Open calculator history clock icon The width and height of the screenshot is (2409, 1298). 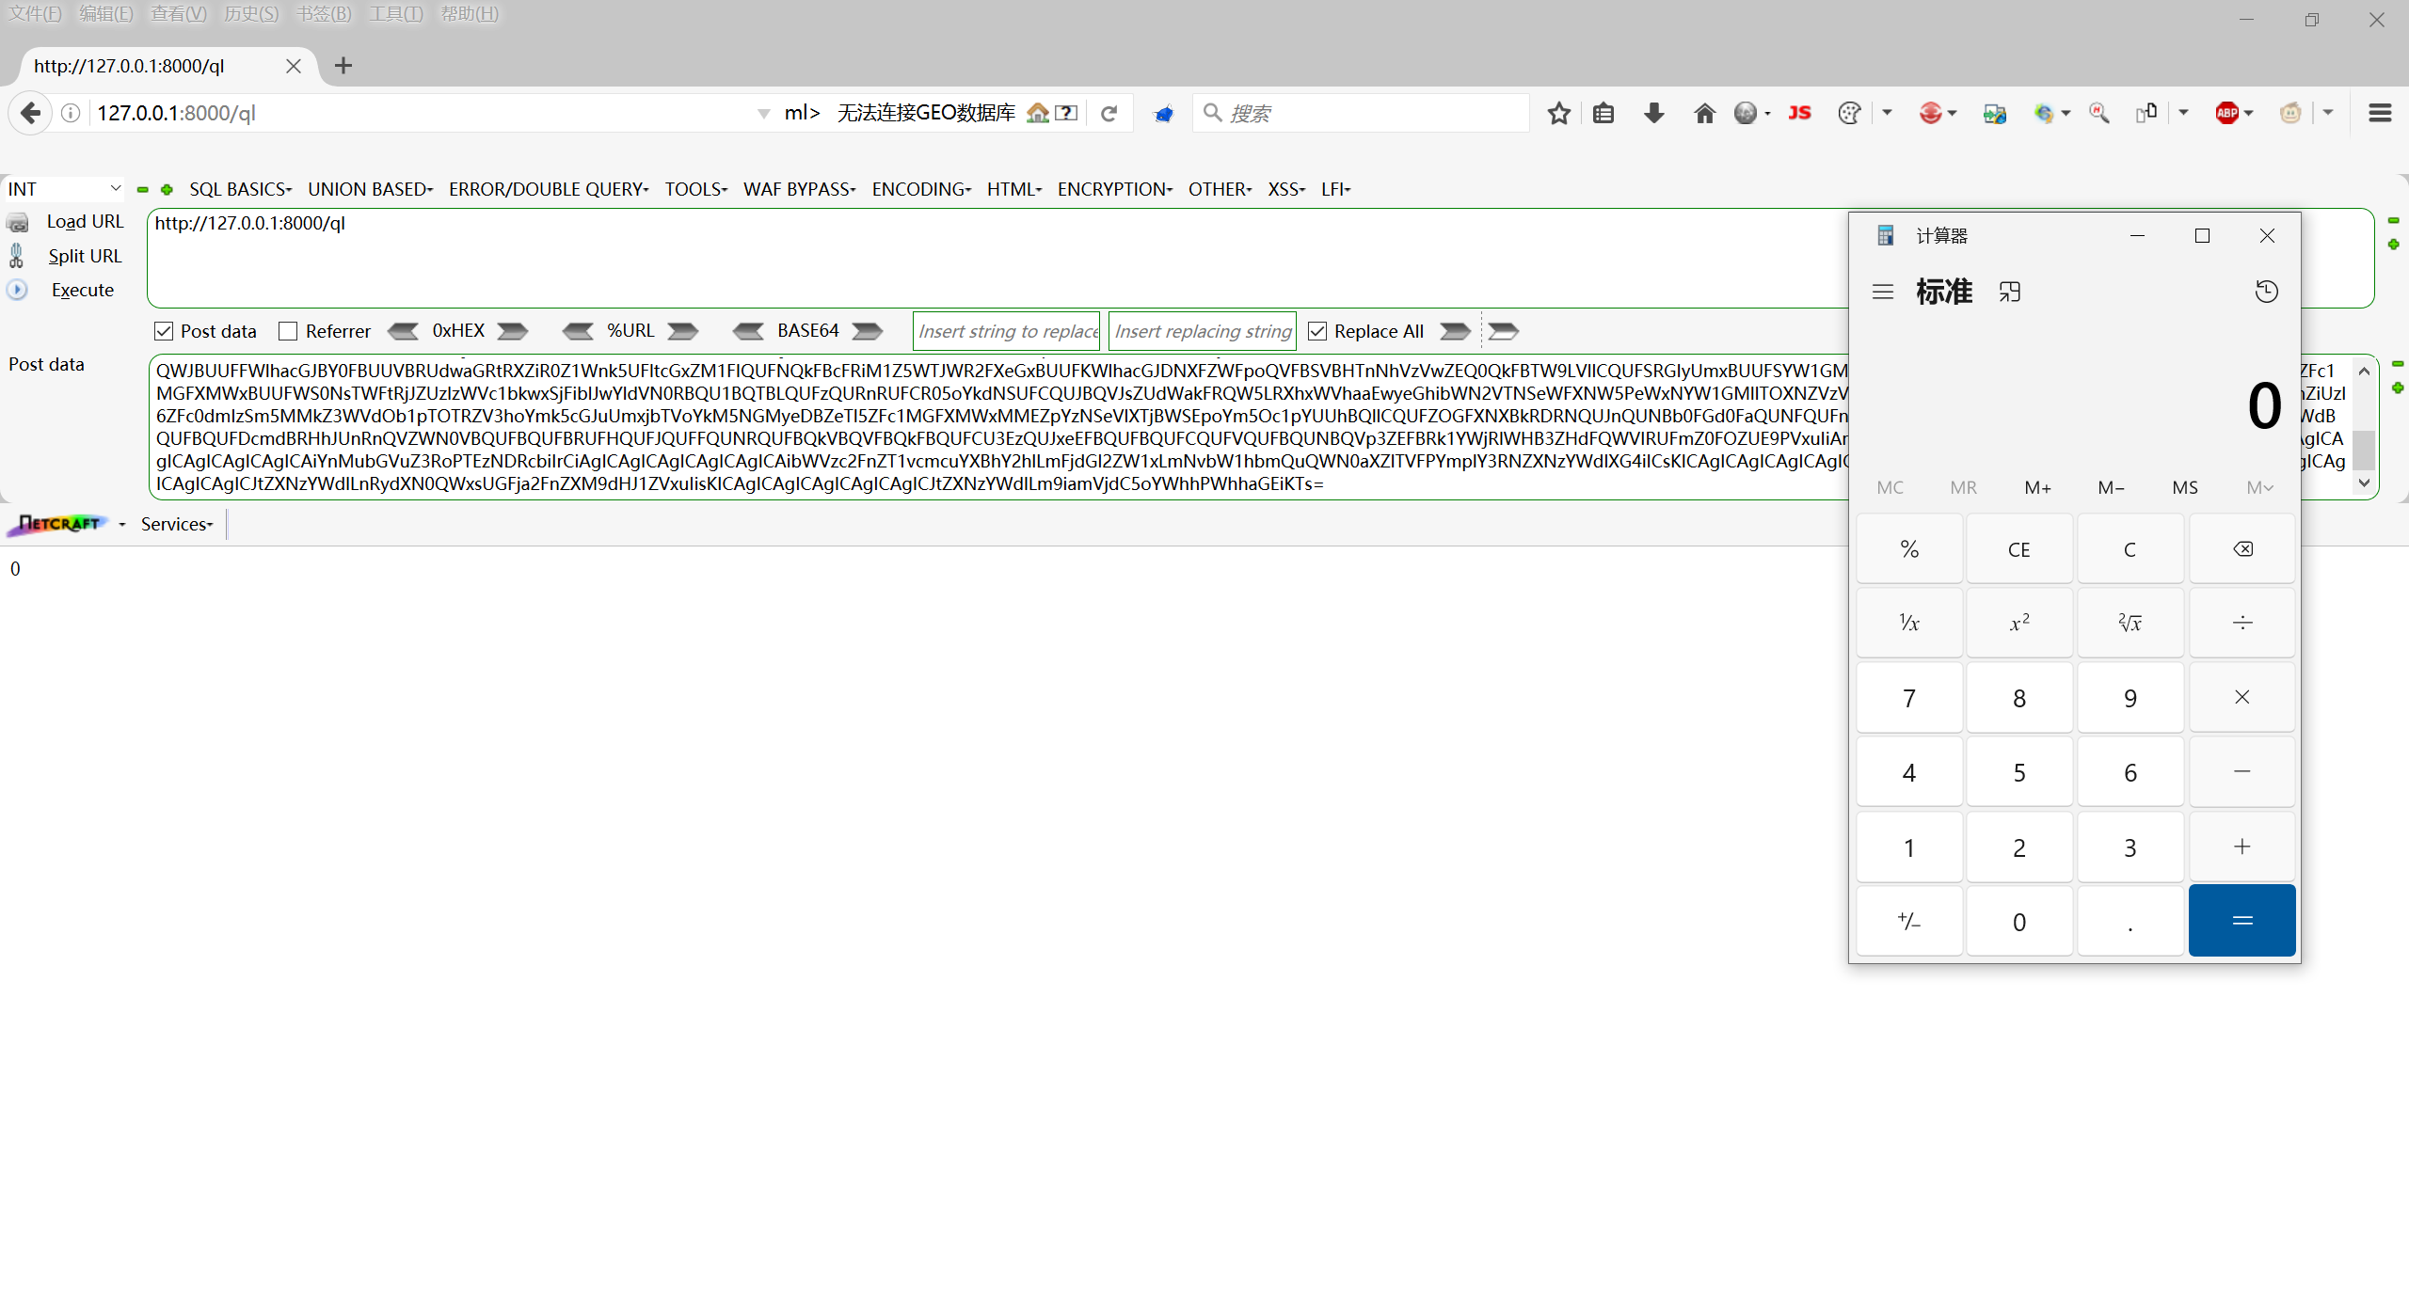[2266, 292]
